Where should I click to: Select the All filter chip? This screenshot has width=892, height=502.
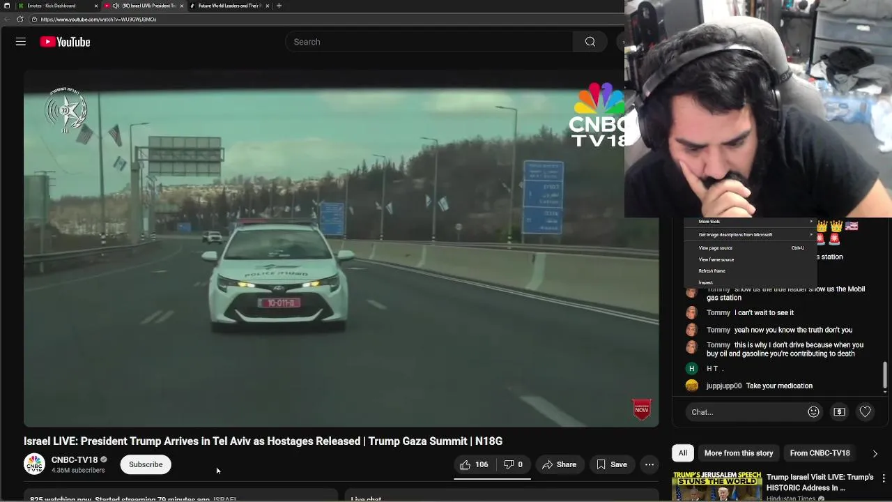(683, 453)
